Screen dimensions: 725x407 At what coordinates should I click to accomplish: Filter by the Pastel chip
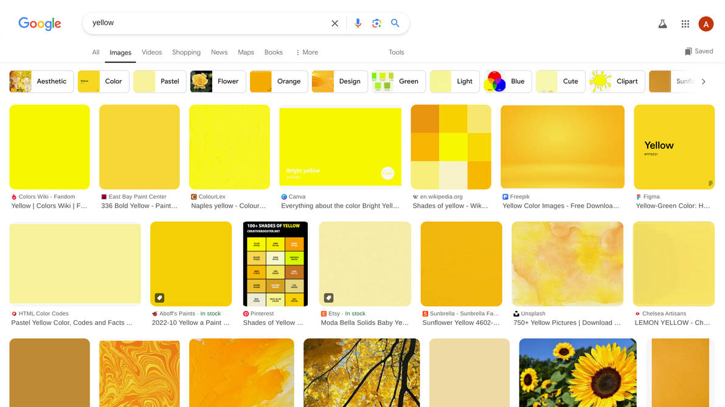160,81
